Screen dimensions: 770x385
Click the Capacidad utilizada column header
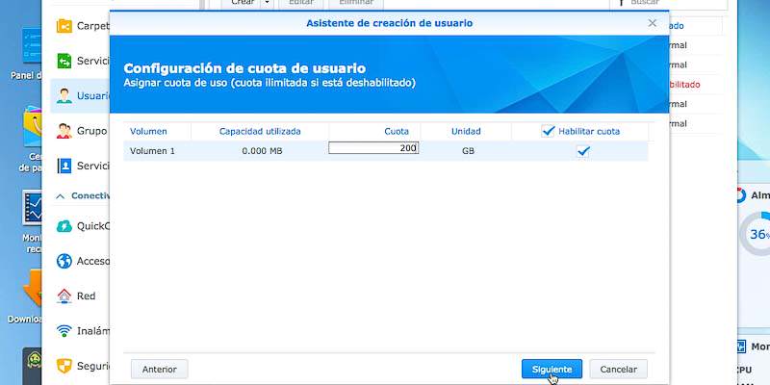point(260,131)
